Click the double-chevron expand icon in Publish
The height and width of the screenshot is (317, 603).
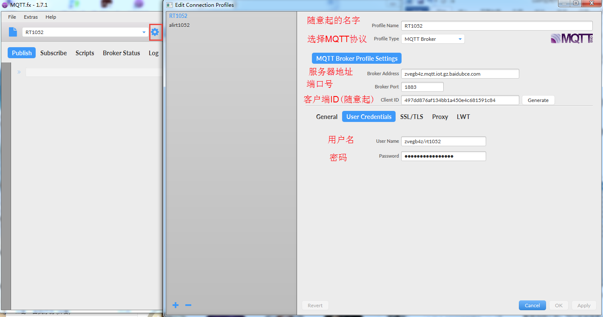[x=19, y=72]
